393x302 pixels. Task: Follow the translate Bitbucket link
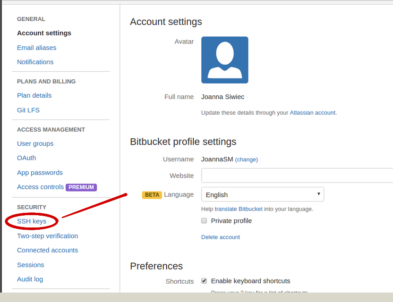pos(239,209)
